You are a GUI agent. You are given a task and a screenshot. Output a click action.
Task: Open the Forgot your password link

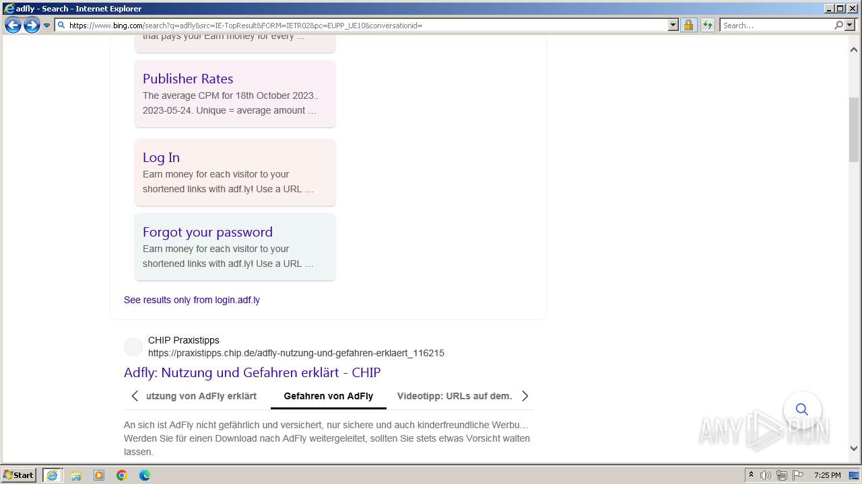(207, 232)
